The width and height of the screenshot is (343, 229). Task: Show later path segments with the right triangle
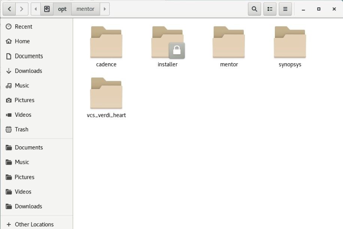point(104,9)
